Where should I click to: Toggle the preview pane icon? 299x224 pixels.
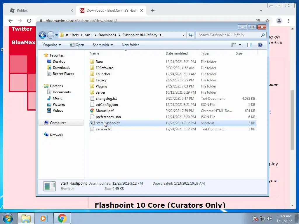pos(250,45)
